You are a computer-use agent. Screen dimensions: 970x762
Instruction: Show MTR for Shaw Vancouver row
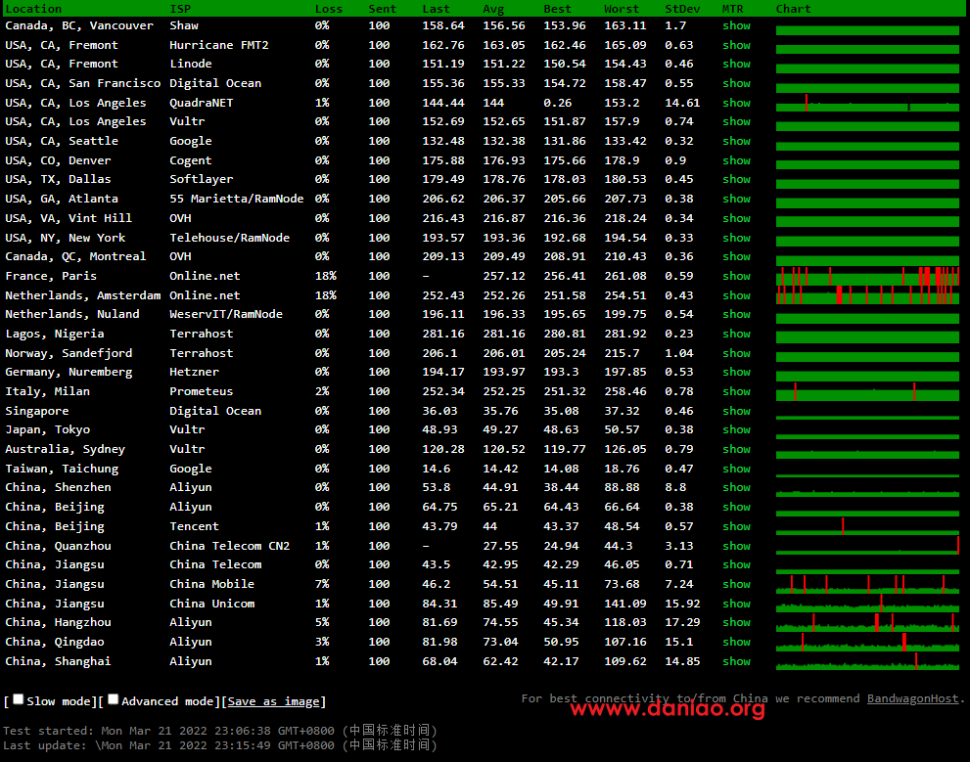pyautogui.click(x=736, y=25)
